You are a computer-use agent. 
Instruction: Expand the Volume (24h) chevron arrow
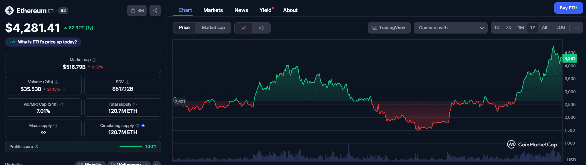(64, 89)
